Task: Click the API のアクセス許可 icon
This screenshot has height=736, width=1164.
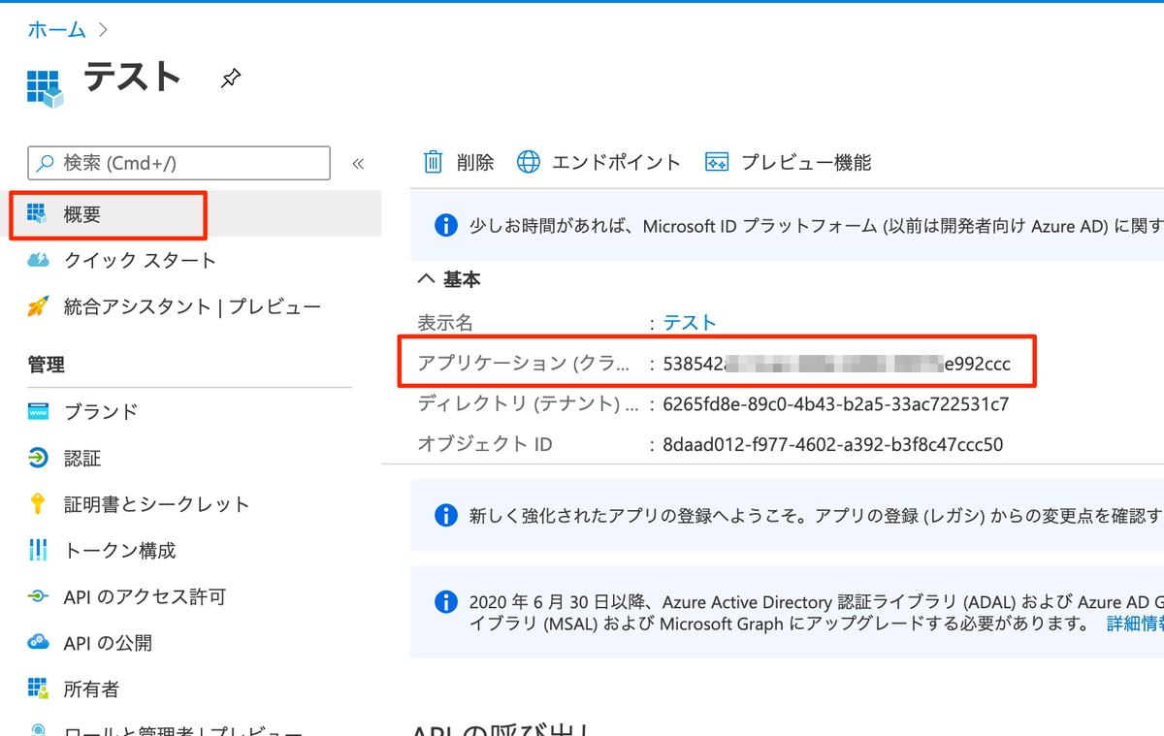Action: click(x=38, y=596)
